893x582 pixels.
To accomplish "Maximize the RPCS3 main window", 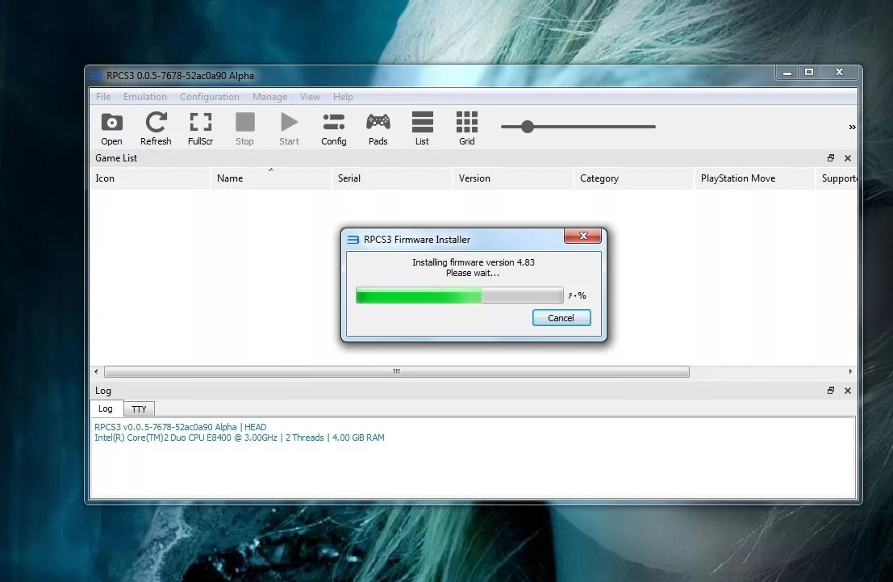I will (x=809, y=73).
